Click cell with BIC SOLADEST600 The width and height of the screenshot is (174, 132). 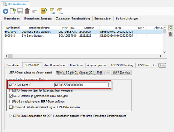(x=68, y=36)
